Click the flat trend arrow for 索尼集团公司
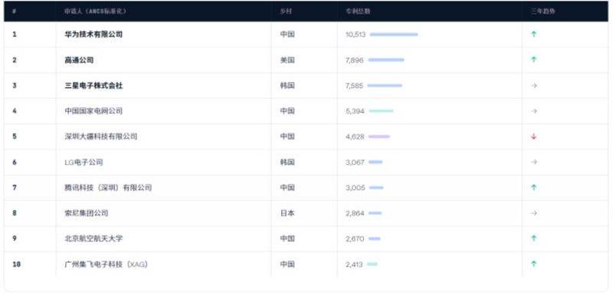 534,213
